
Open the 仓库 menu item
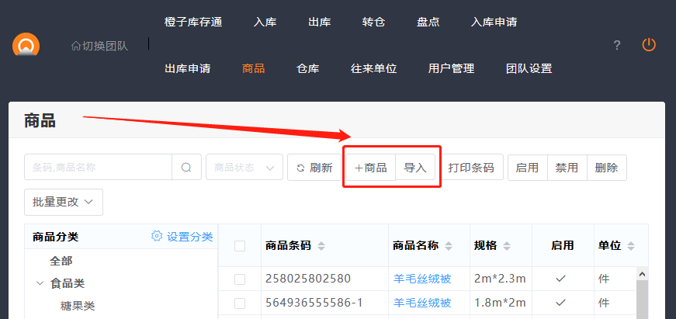click(307, 68)
